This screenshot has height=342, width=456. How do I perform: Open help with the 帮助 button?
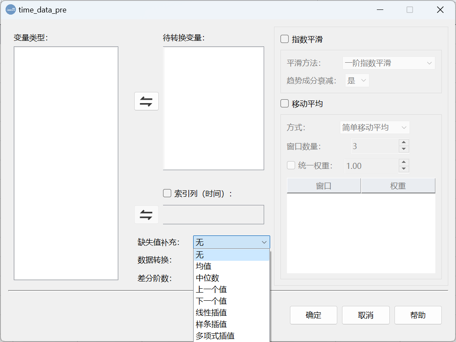418,315
